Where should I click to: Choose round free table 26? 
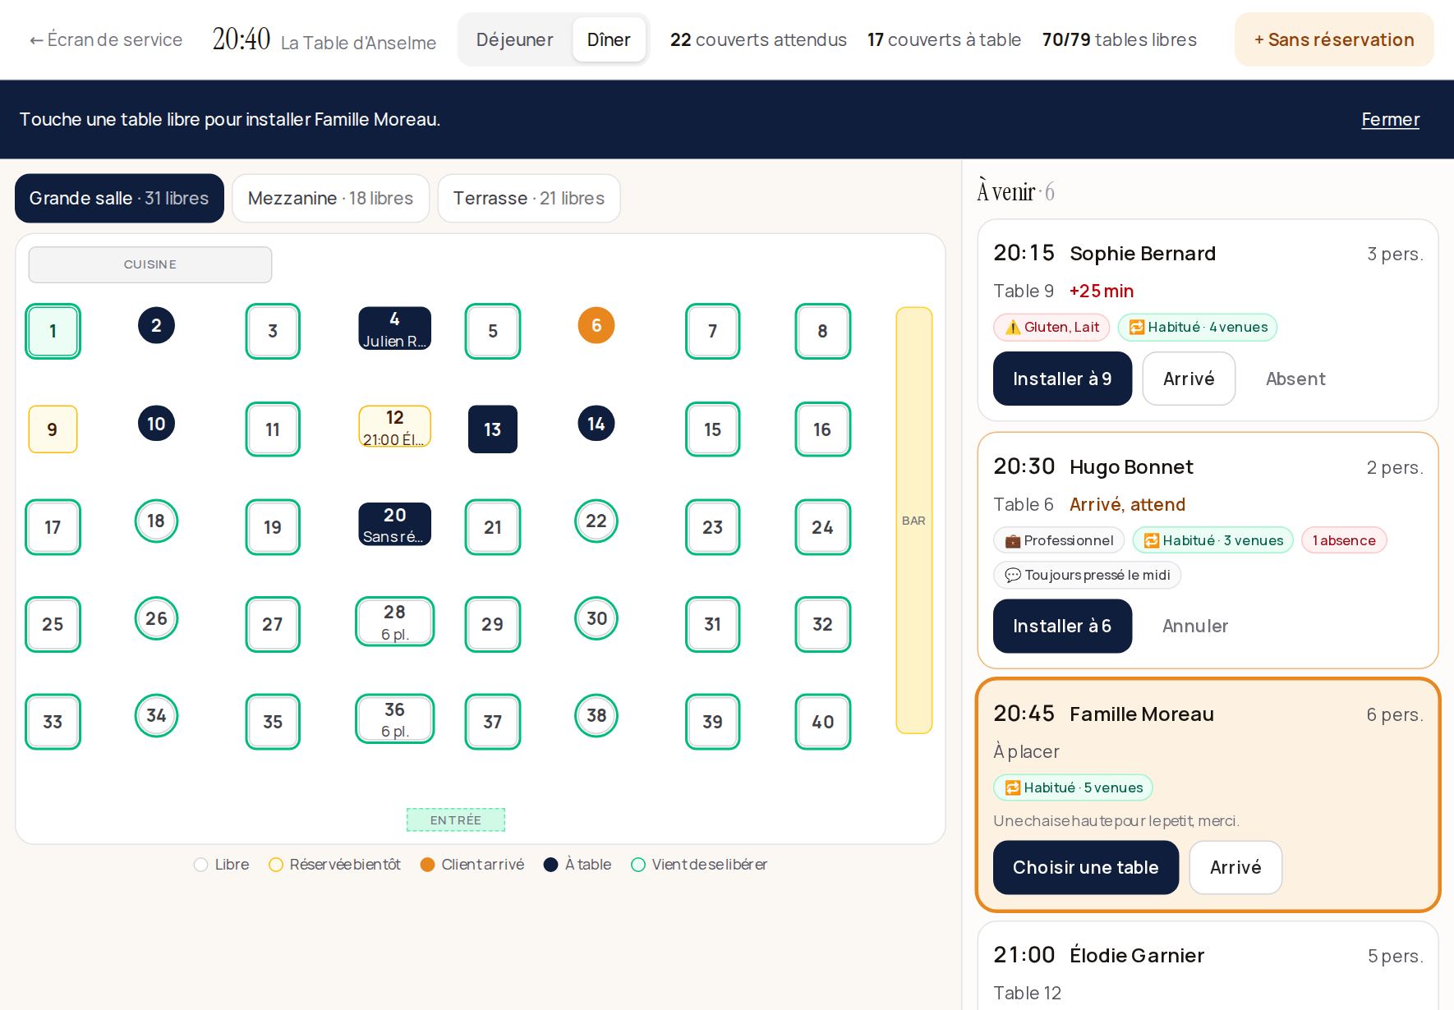(x=156, y=618)
